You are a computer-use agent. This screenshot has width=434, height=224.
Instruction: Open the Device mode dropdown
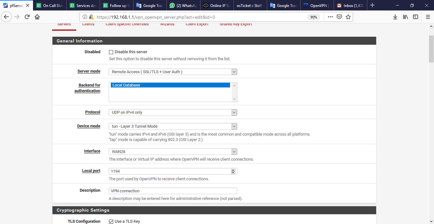[173, 126]
